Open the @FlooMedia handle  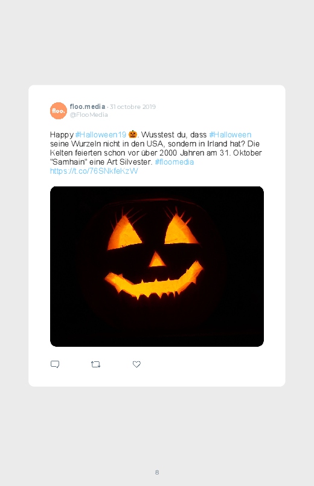click(89, 114)
